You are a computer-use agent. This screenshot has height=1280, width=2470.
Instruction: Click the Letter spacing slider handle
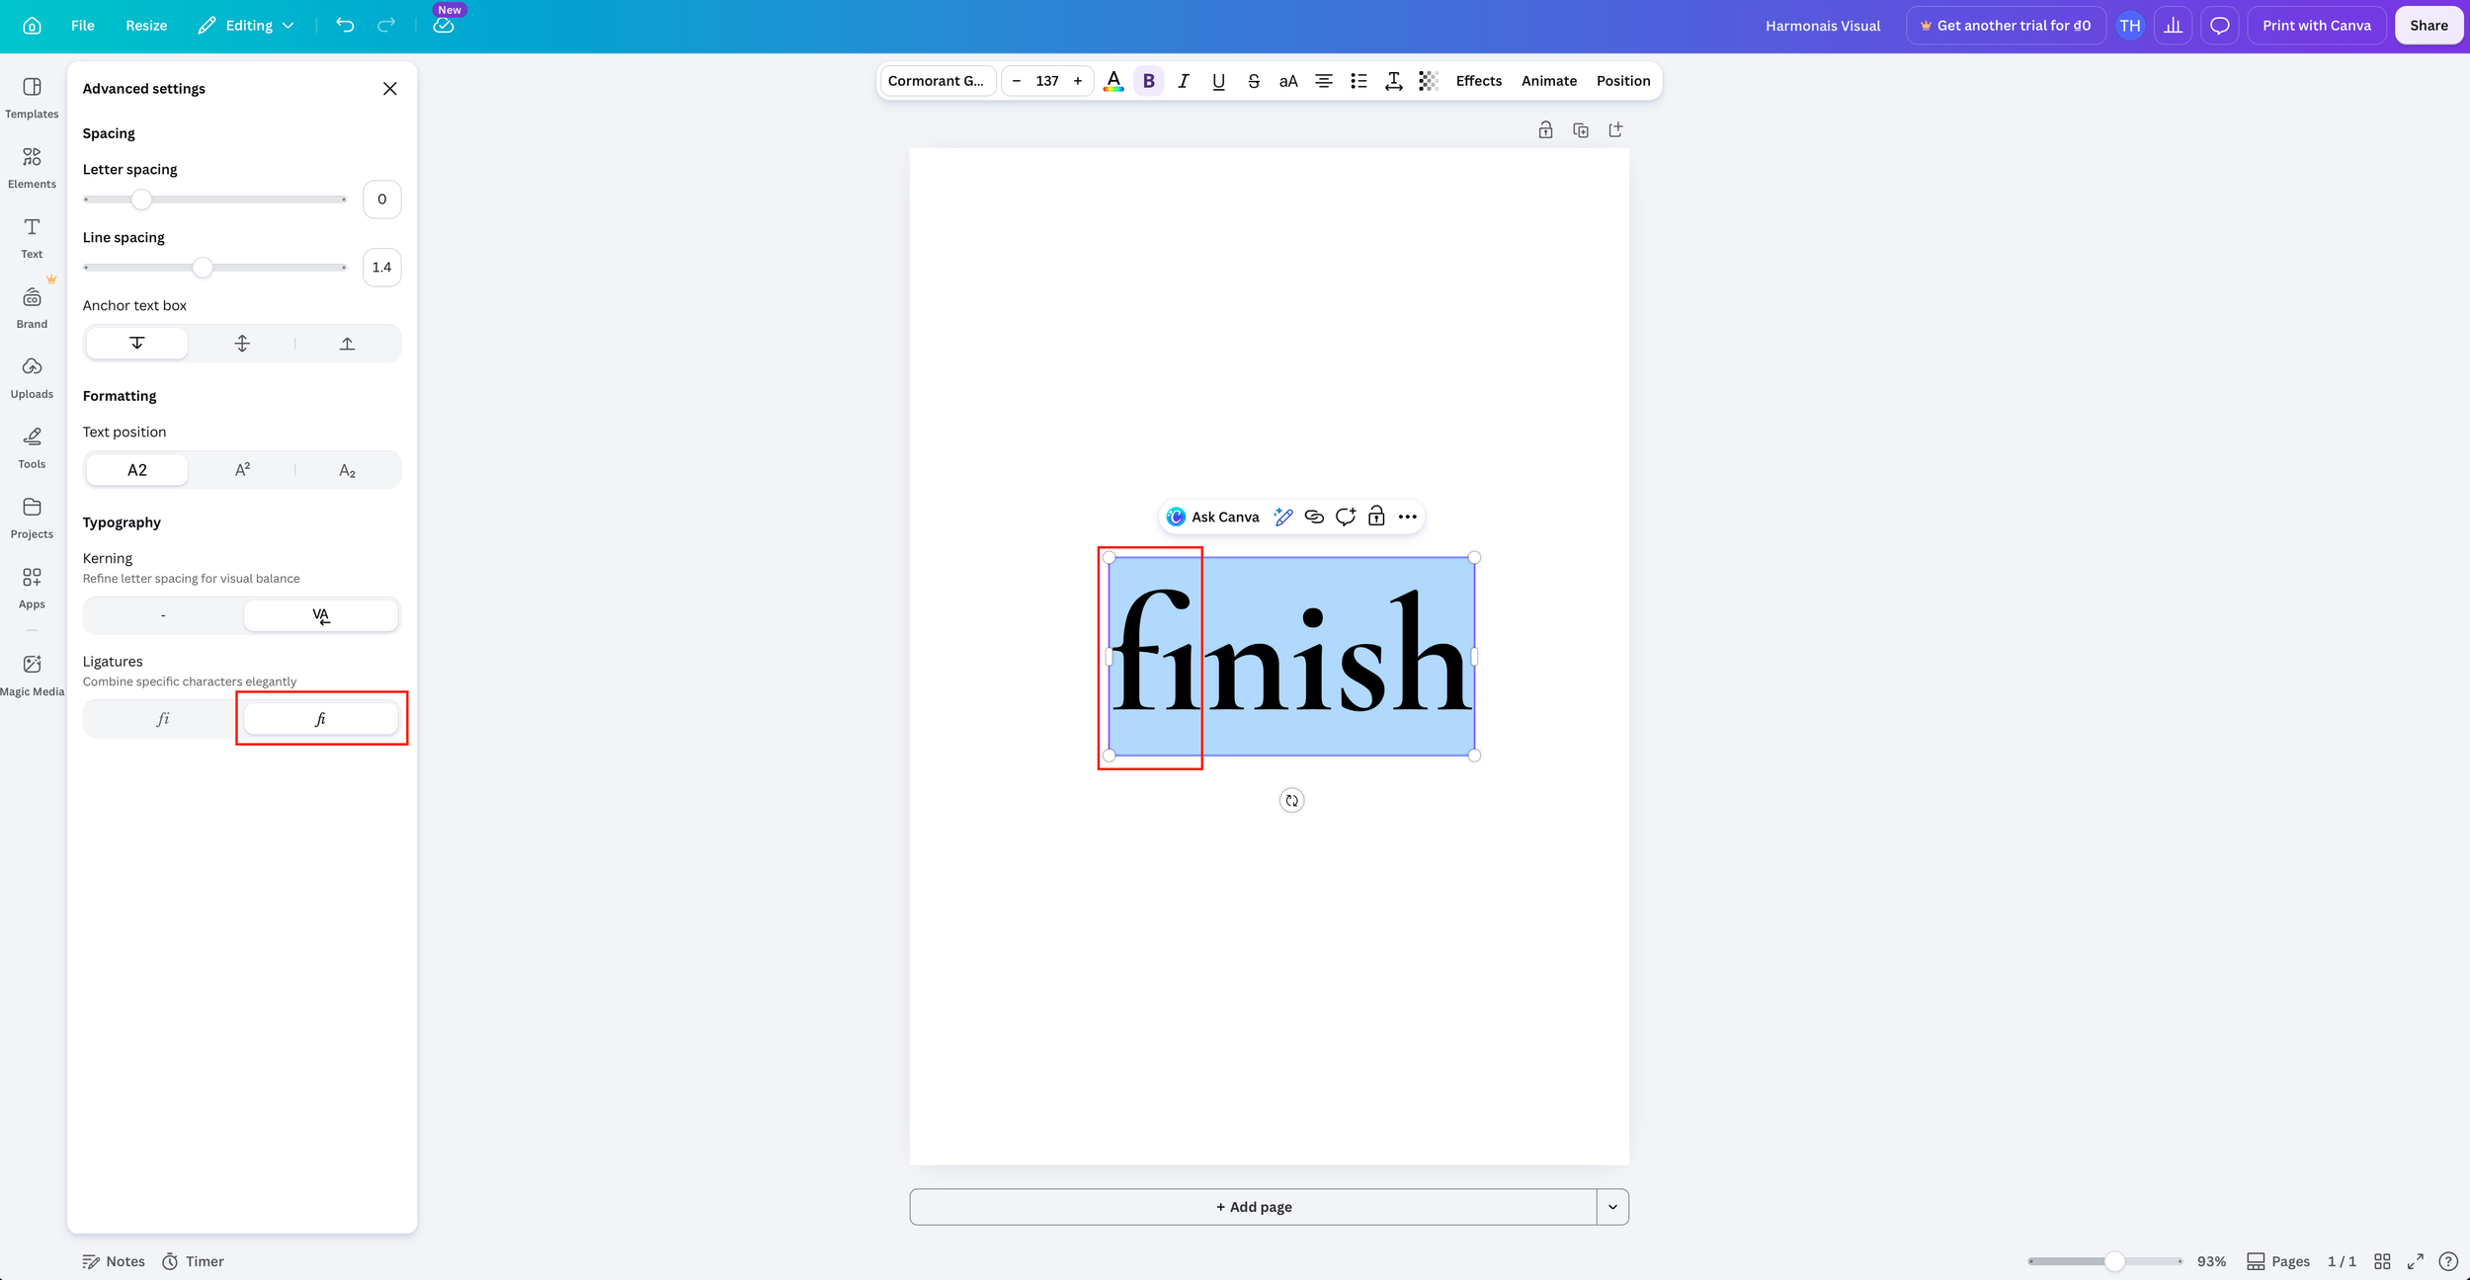tap(141, 200)
